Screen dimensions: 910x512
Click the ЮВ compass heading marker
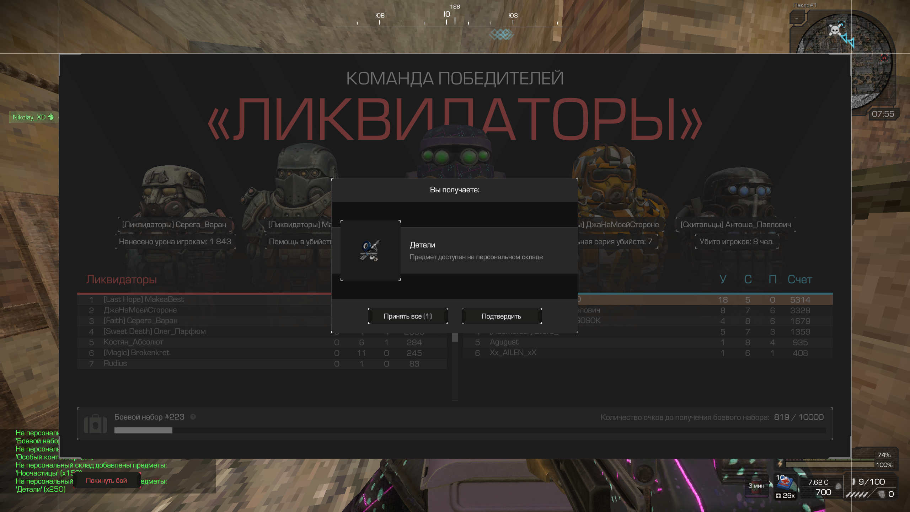click(x=380, y=16)
